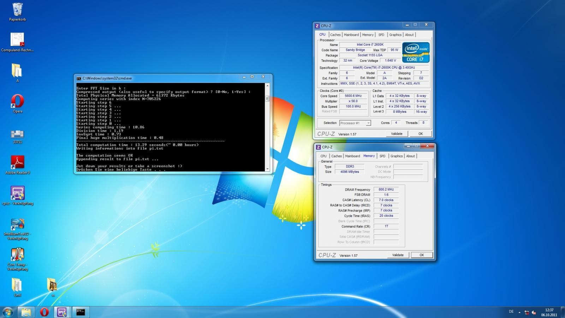565x318 pixels.
Task: Click the cmd.exe taskbar button
Action: point(81,312)
